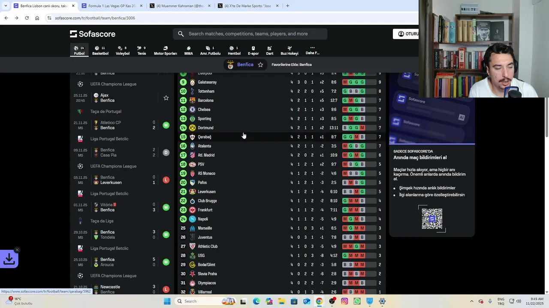Open Benfica vs Leverkusen match
549x308 pixels.
(x=122, y=180)
